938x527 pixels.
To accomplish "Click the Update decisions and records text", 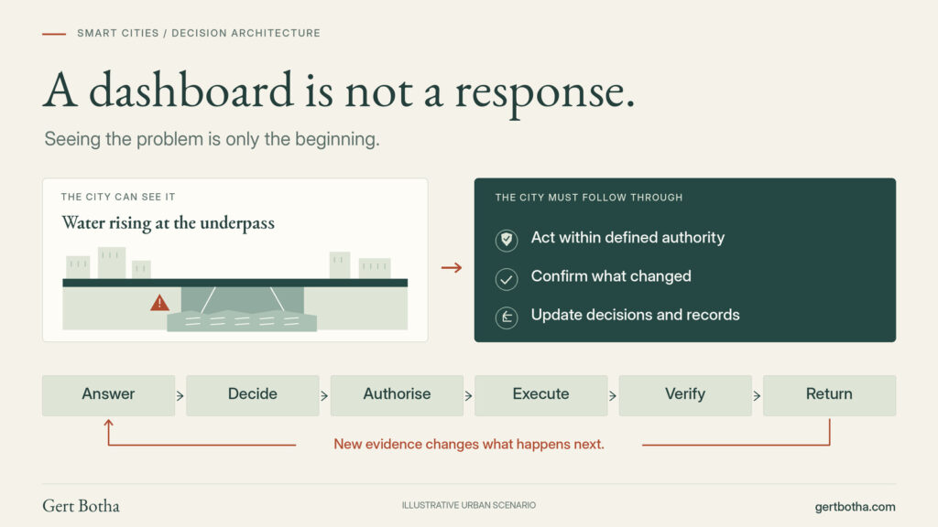I will (636, 315).
